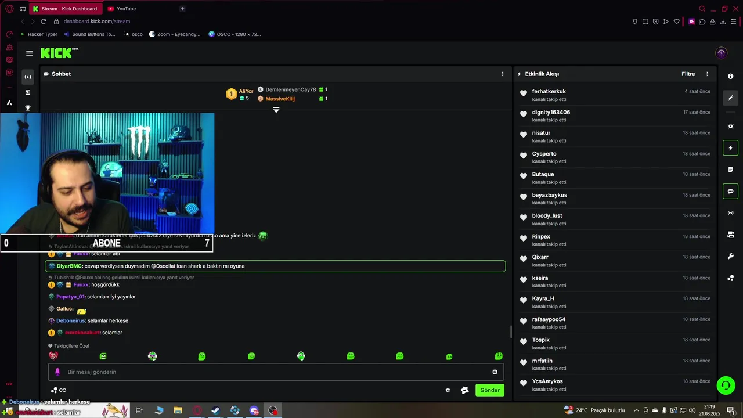Open a new browser tab

[x=182, y=9]
